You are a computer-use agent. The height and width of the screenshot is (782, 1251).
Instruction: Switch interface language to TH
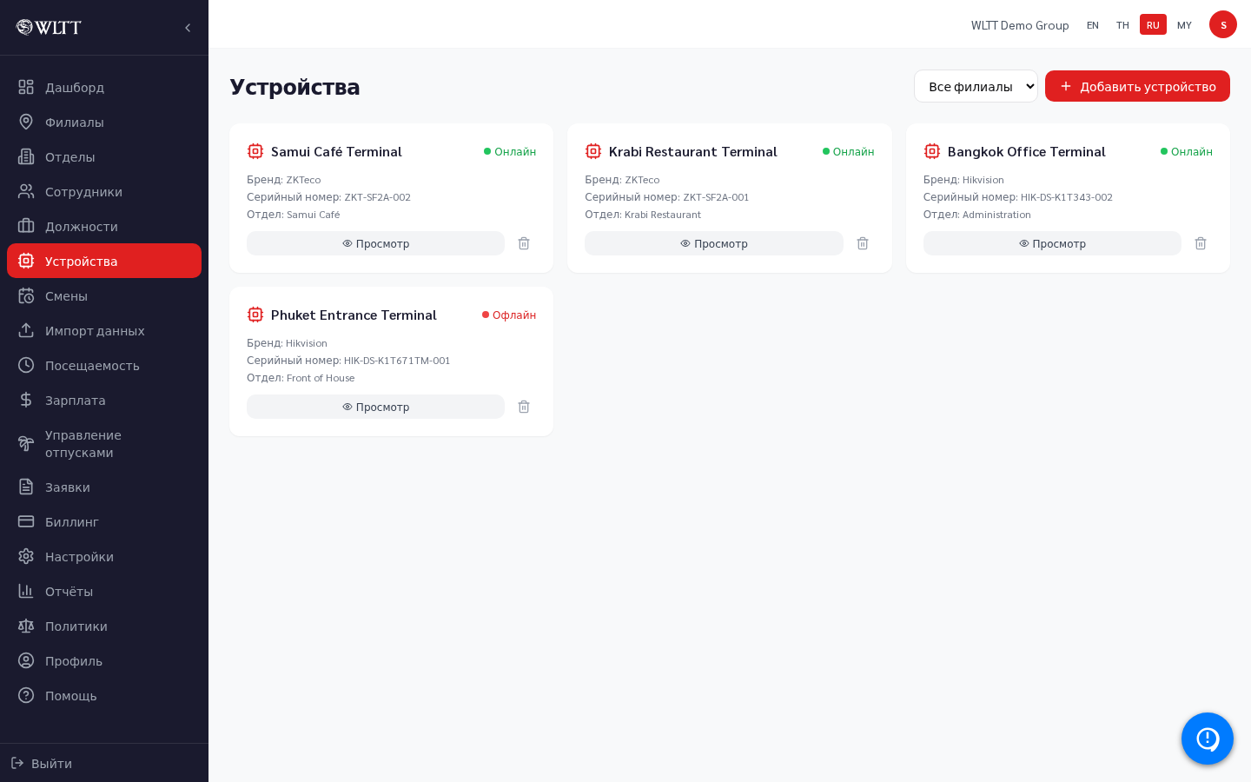click(1122, 24)
